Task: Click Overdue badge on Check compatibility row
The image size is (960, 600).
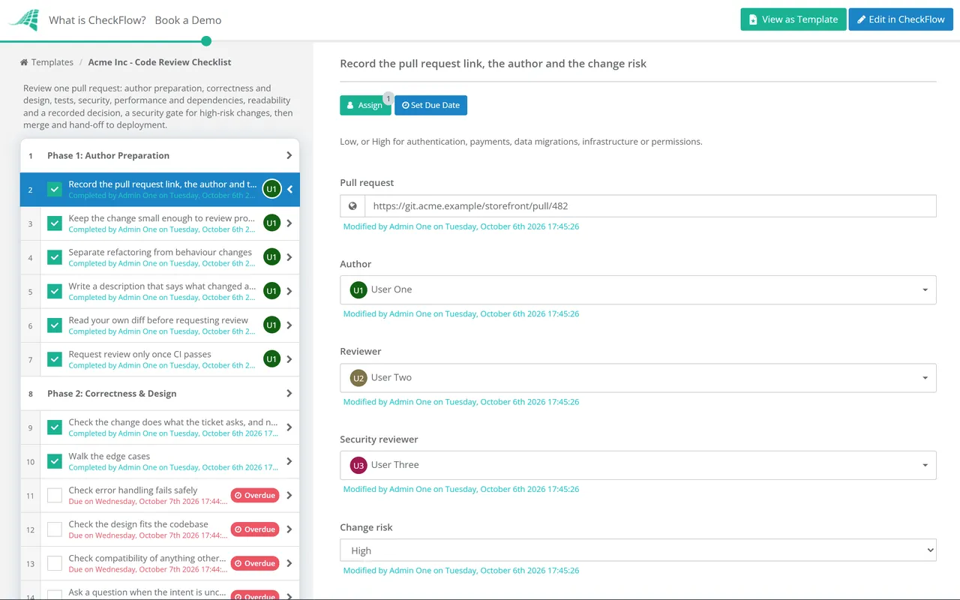Action: coord(255,563)
